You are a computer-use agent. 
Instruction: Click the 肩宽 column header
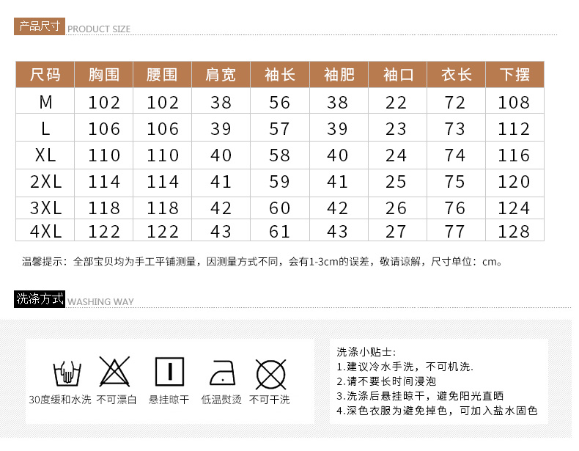point(221,75)
